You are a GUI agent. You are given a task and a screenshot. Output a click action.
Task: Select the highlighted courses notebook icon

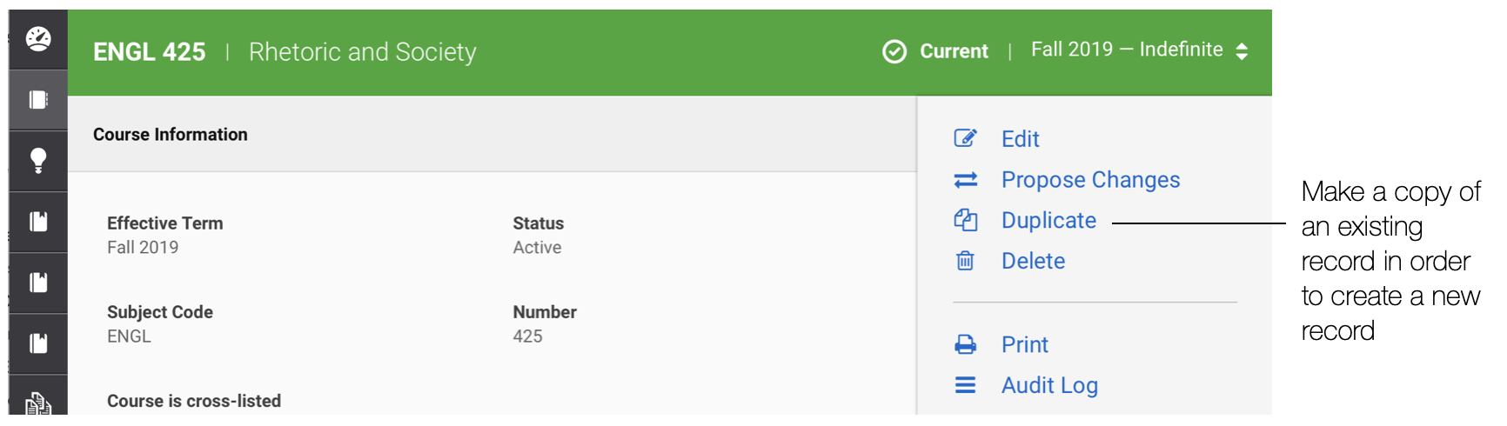click(x=38, y=100)
